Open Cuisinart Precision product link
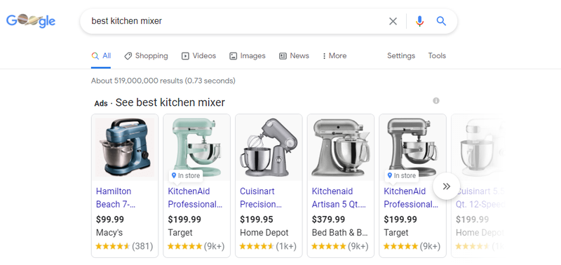561x265 pixels. (262, 198)
